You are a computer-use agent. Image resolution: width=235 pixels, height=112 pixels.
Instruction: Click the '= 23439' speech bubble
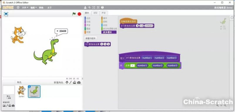click(61, 31)
